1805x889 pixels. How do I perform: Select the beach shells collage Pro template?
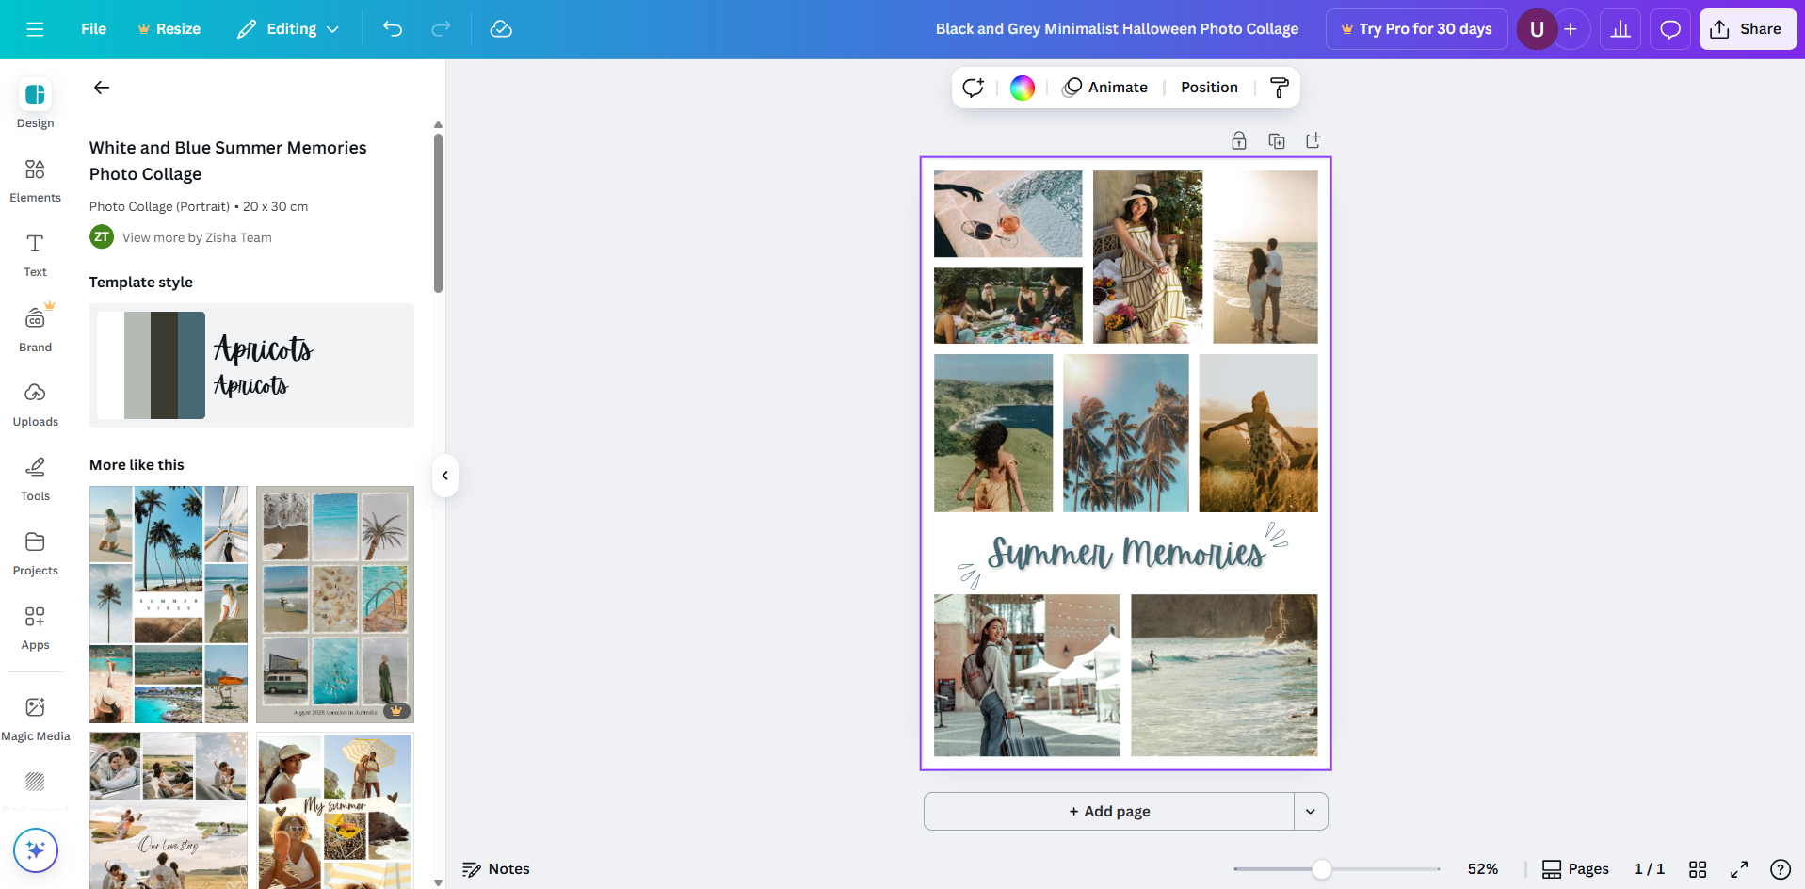click(x=335, y=605)
